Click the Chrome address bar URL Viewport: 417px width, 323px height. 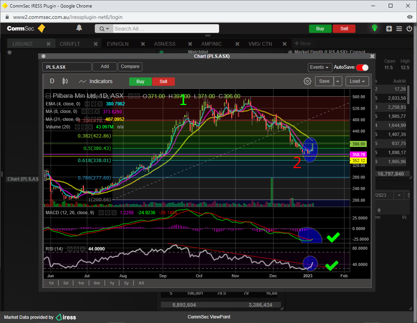coord(68,17)
